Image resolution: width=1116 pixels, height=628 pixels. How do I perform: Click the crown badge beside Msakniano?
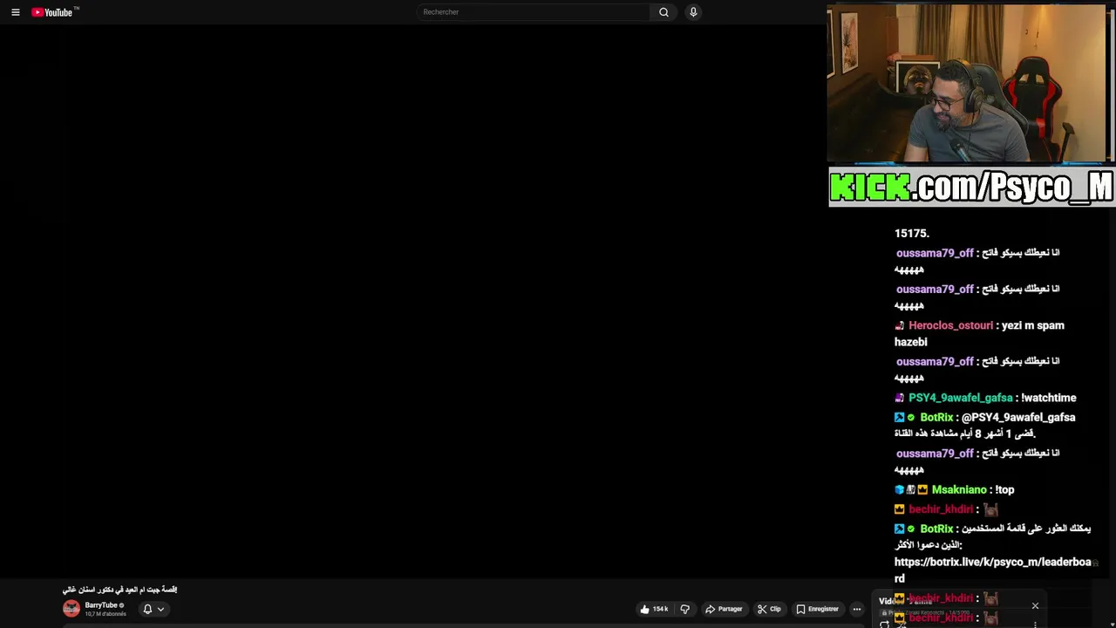click(922, 490)
